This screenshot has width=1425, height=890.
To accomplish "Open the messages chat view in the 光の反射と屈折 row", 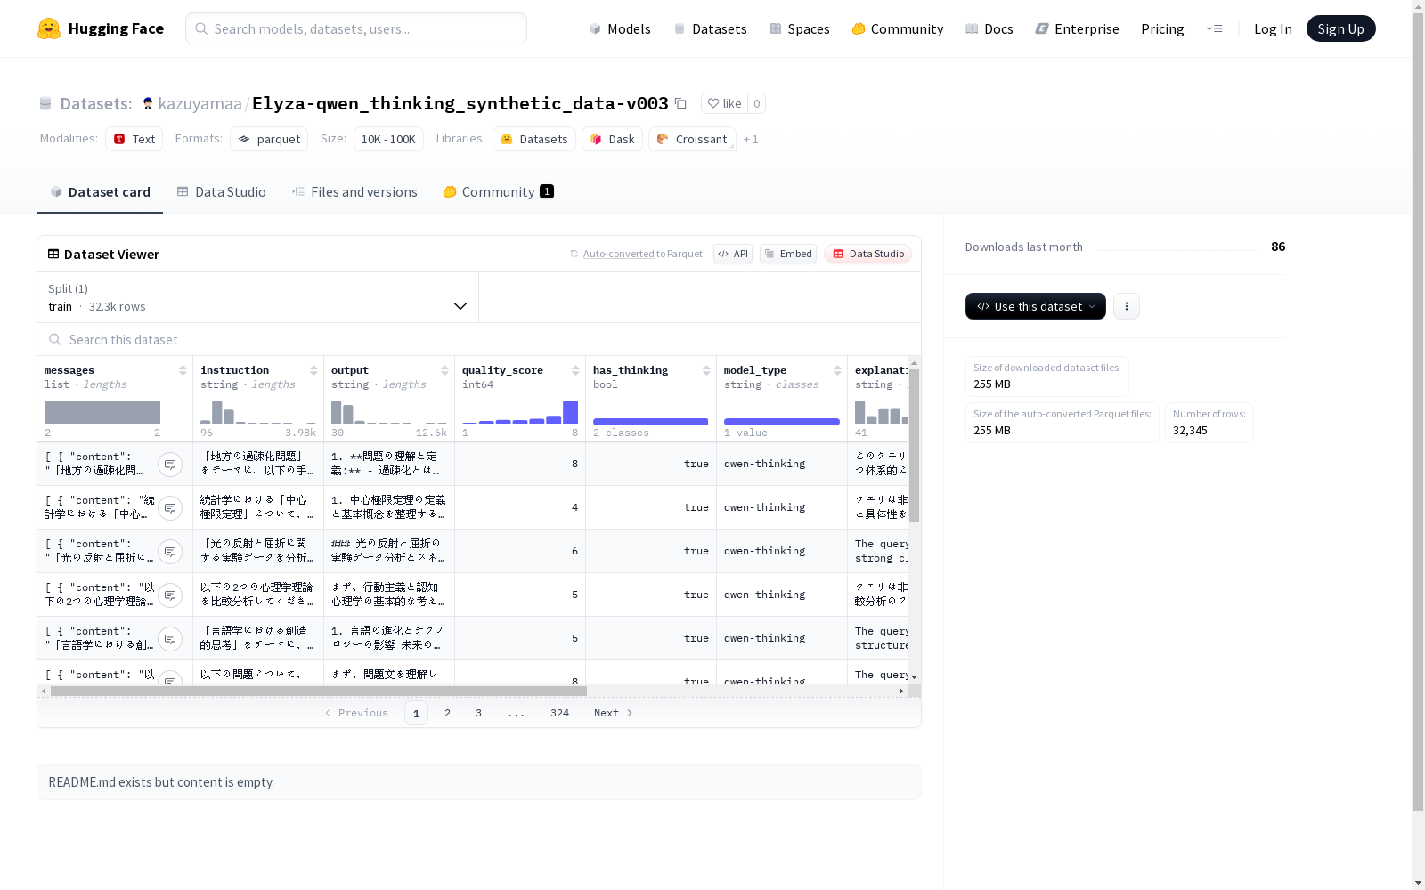I will coord(170,552).
